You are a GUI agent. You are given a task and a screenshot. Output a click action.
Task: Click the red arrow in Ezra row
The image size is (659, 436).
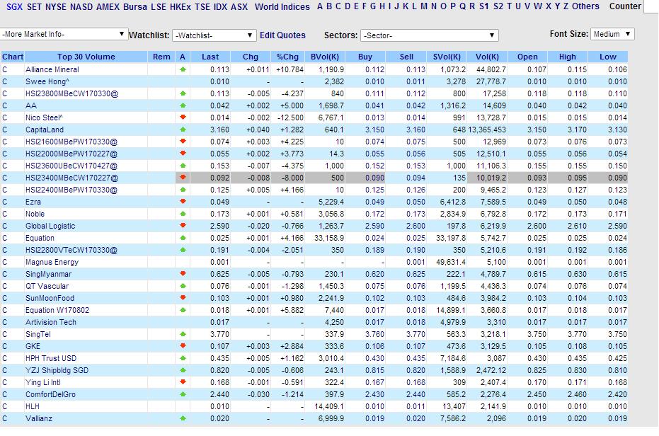(x=183, y=202)
